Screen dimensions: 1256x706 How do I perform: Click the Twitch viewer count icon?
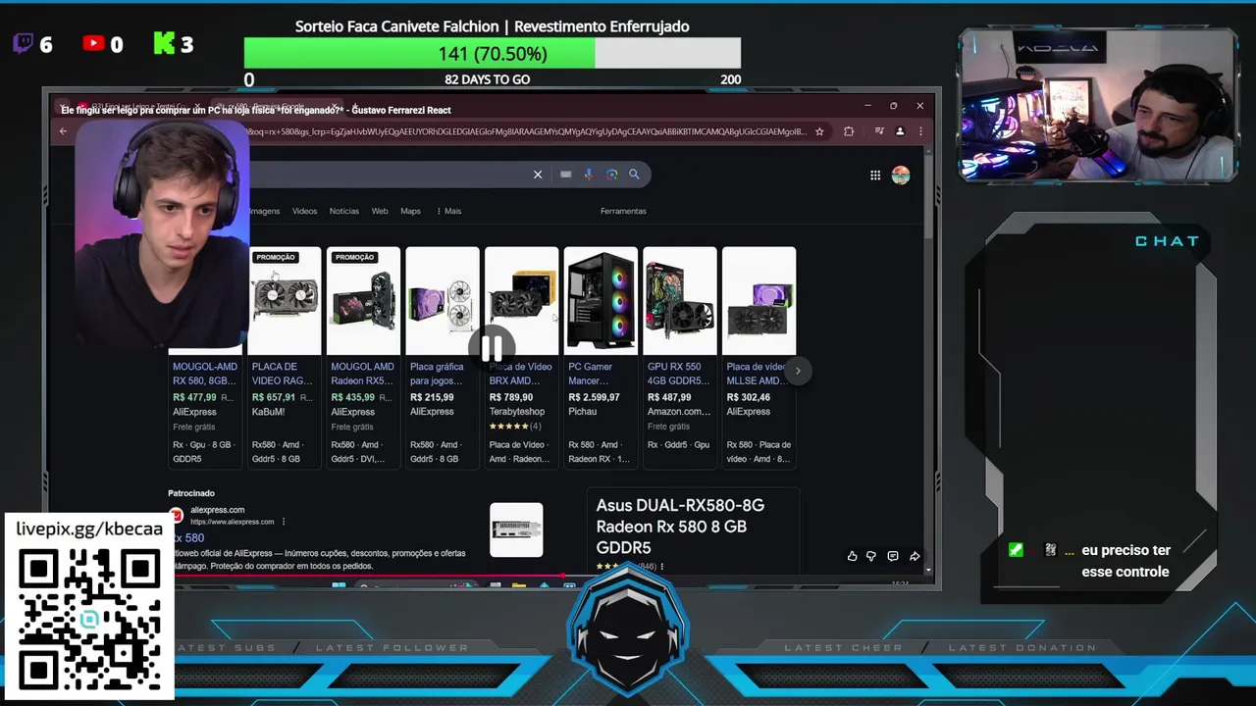(x=23, y=43)
